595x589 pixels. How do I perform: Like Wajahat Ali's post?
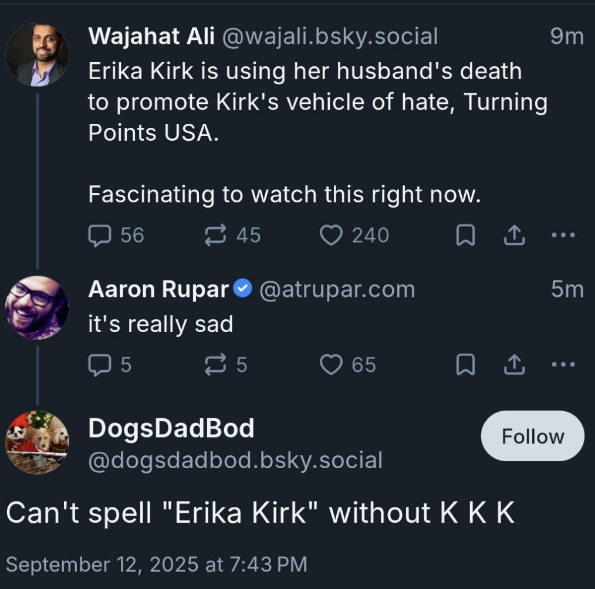click(x=331, y=235)
